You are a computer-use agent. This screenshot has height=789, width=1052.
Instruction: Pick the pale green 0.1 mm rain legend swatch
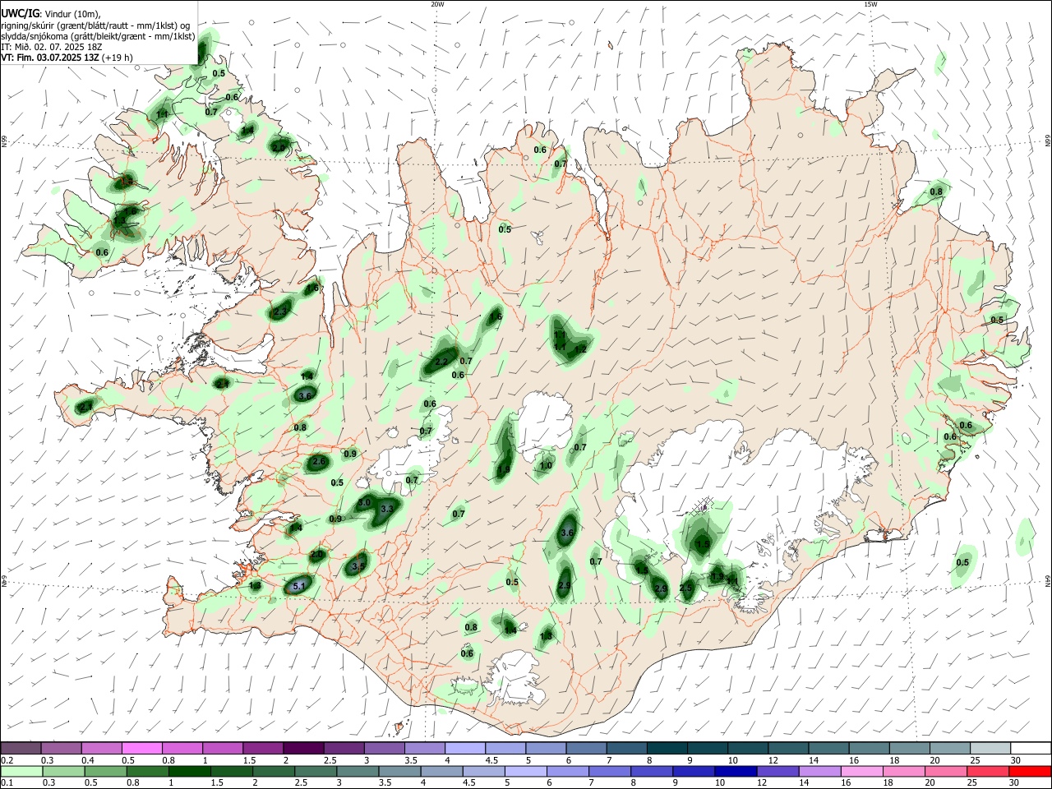[x=21, y=771]
